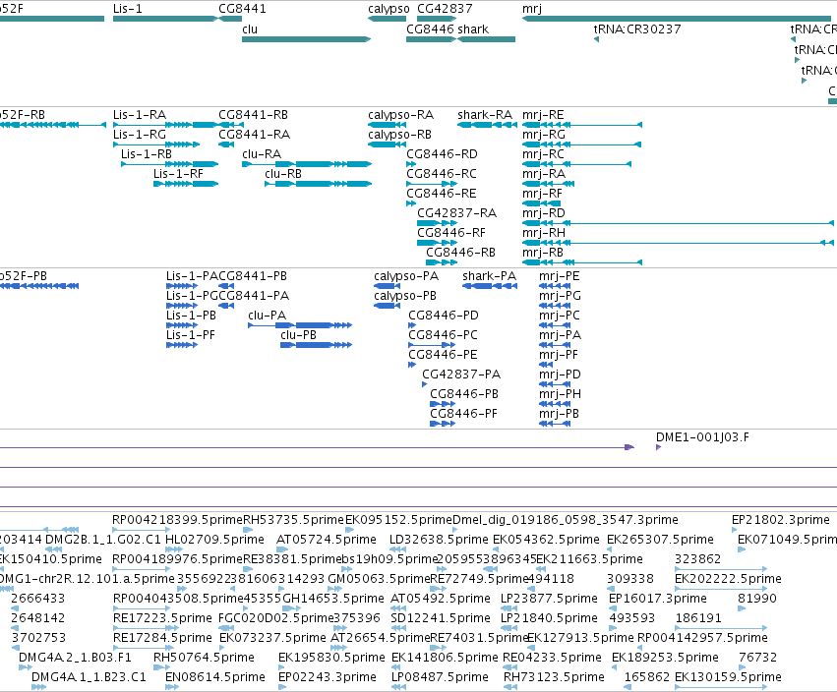
Task: Click the Lis-1-RF transcript label
Action: point(178,174)
